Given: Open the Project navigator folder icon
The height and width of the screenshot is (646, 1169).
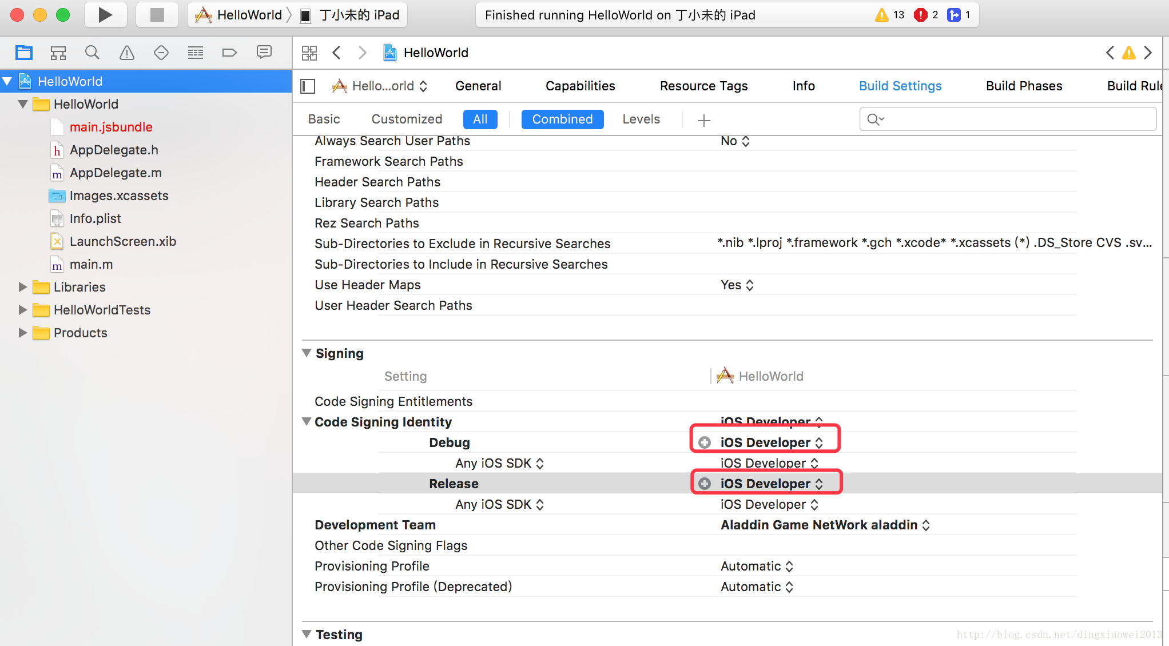Looking at the screenshot, I should [24, 53].
